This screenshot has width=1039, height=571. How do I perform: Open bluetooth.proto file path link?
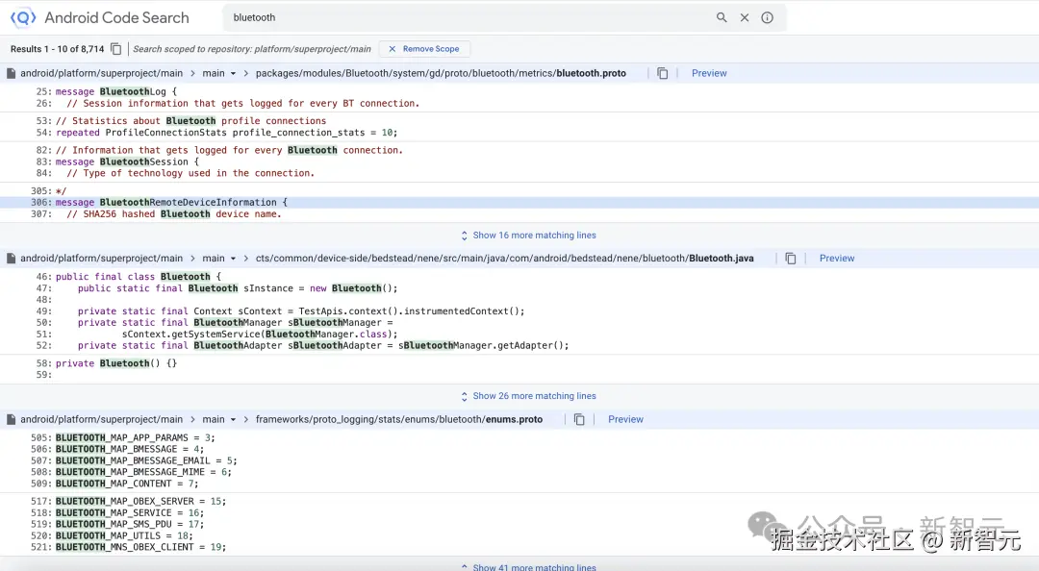click(441, 73)
